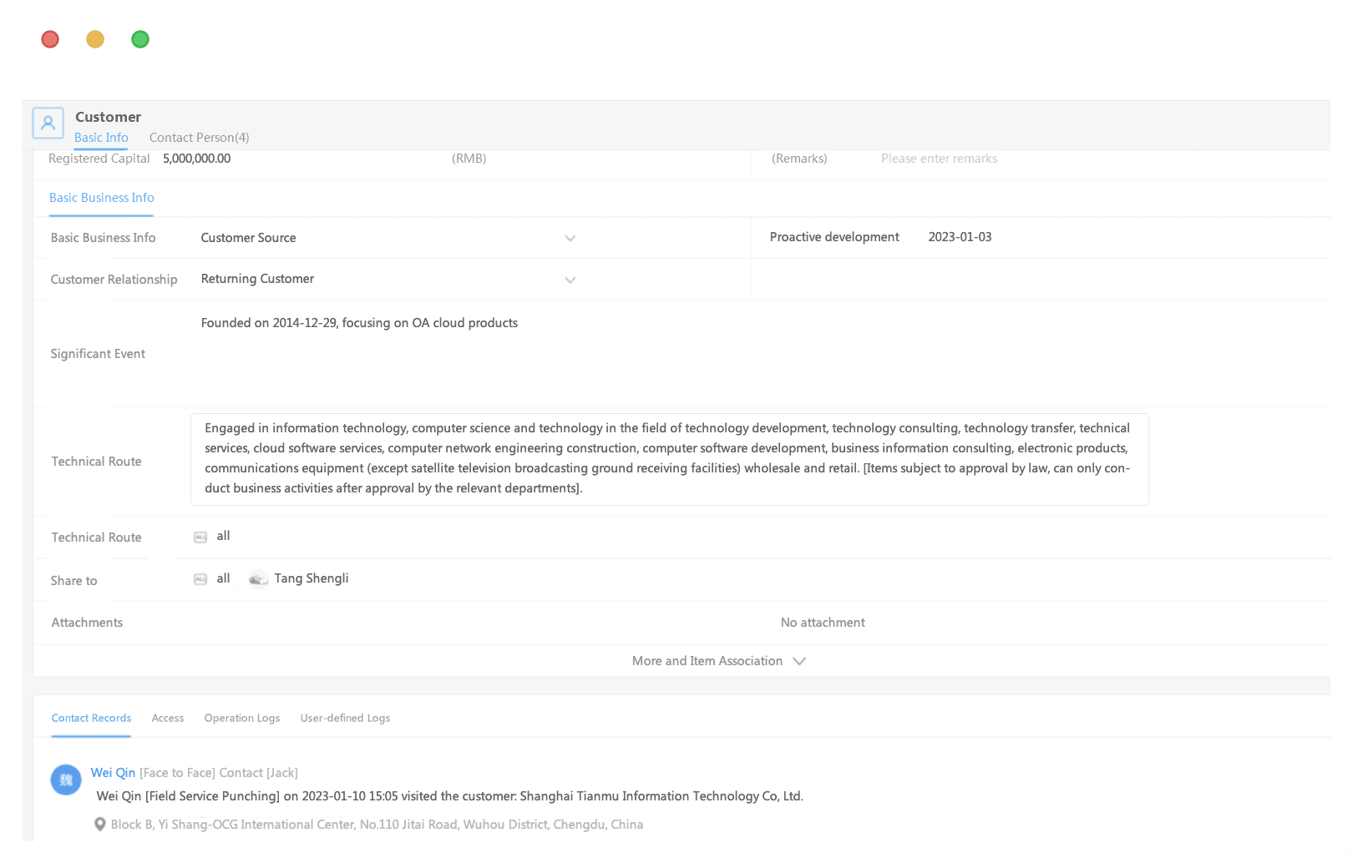Switch to Contact Person(4) tab

point(199,138)
